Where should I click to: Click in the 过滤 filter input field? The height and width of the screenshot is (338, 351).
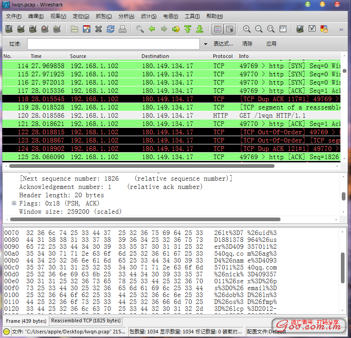click(113, 44)
